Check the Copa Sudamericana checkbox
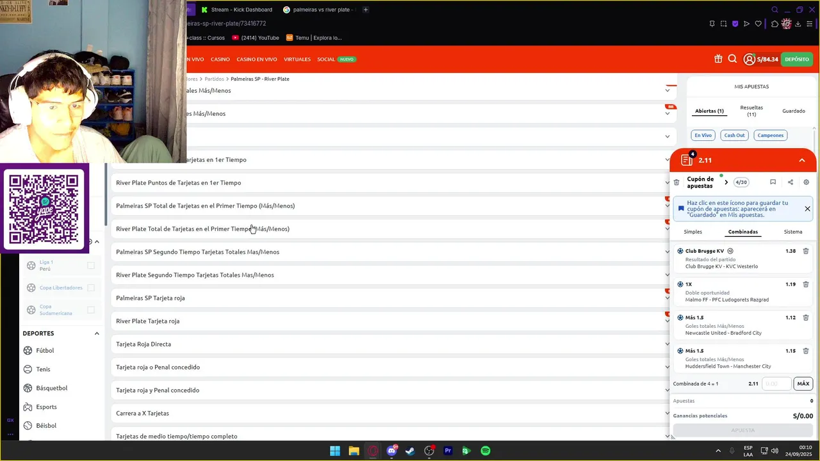Image resolution: width=820 pixels, height=461 pixels. [91, 310]
